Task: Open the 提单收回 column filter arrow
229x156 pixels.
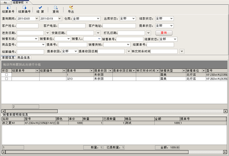Action: tap(110, 71)
